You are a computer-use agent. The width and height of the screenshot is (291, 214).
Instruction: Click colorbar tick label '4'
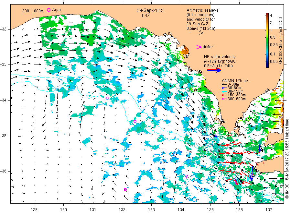tap(271, 16)
